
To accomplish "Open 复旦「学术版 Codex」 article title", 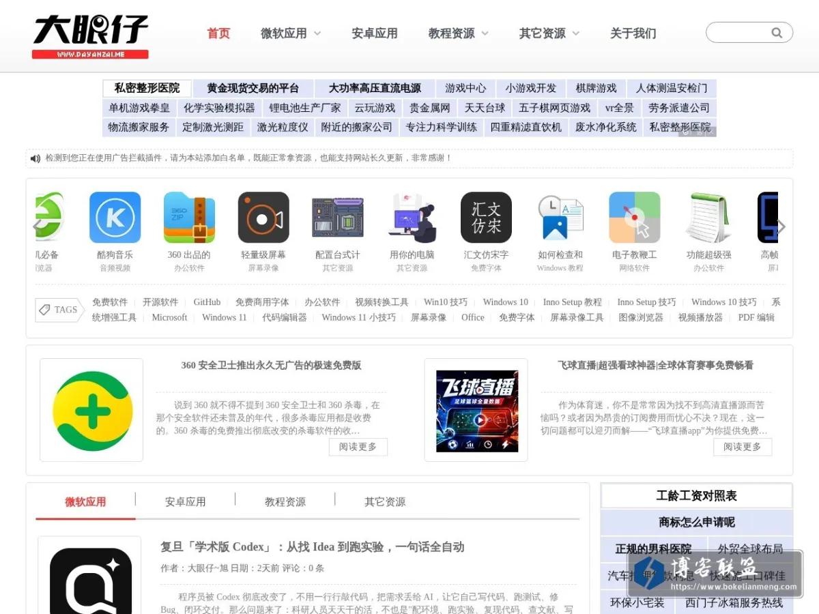I will [313, 547].
